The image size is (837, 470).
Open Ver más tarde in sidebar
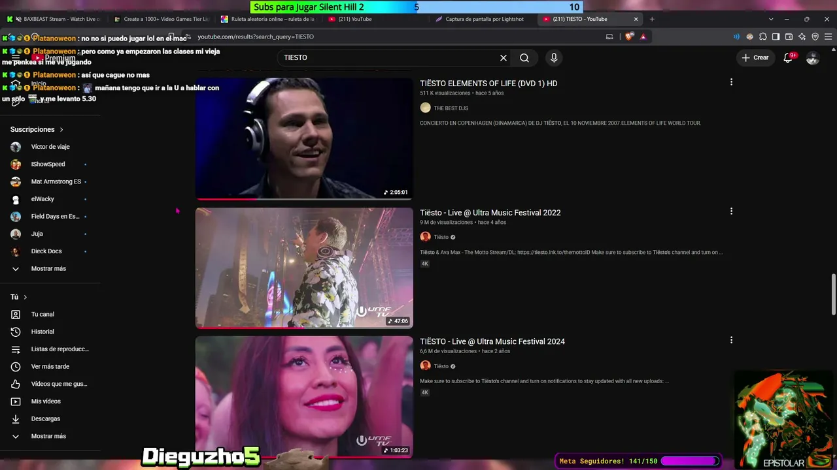[50, 366]
